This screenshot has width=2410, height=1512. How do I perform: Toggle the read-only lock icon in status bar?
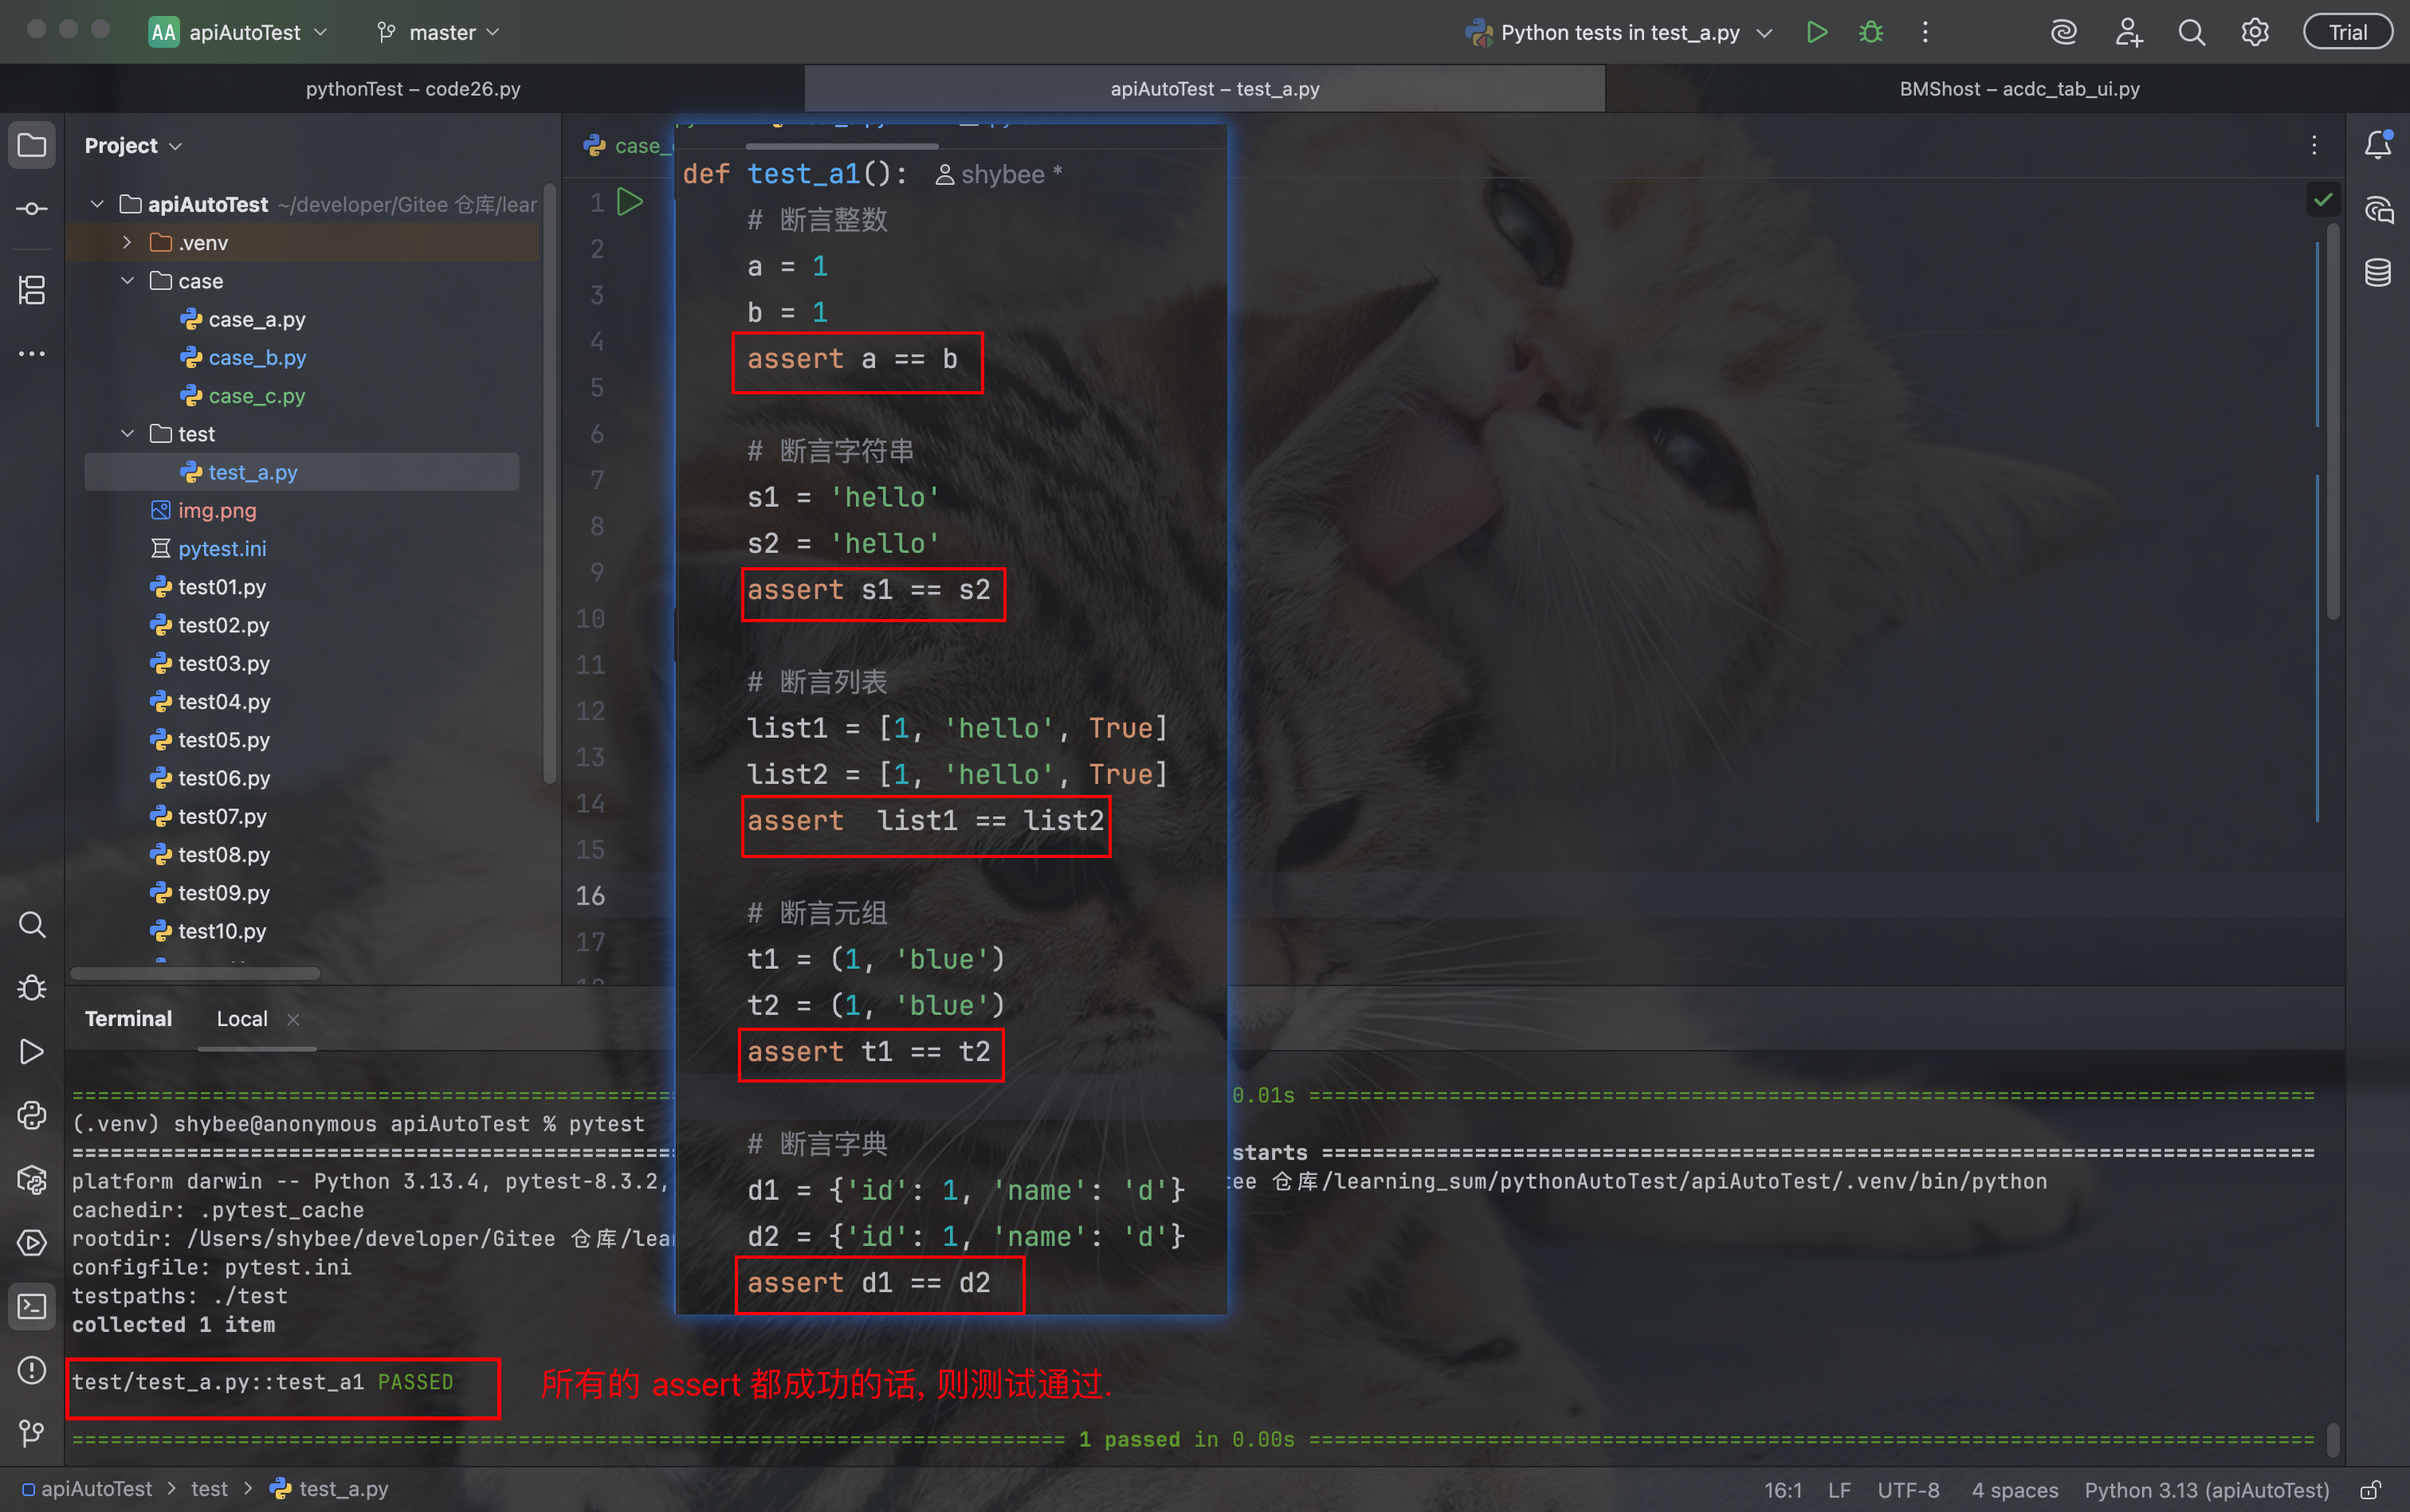pos(2370,1490)
